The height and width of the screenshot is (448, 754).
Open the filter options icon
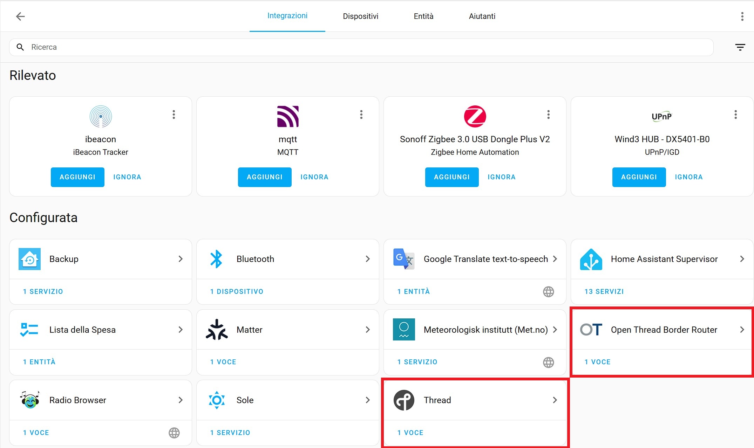tap(740, 47)
